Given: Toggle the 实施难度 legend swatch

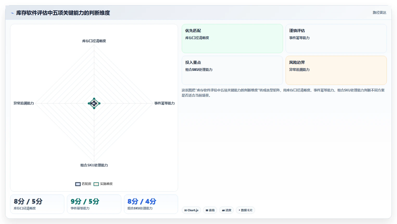Looking at the screenshot, I should pos(96,184).
